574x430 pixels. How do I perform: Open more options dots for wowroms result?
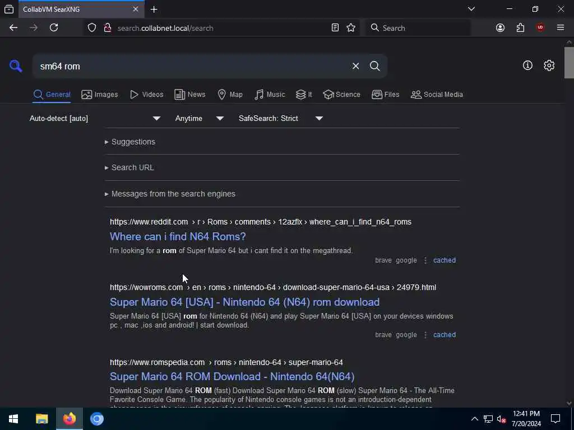coord(425,335)
